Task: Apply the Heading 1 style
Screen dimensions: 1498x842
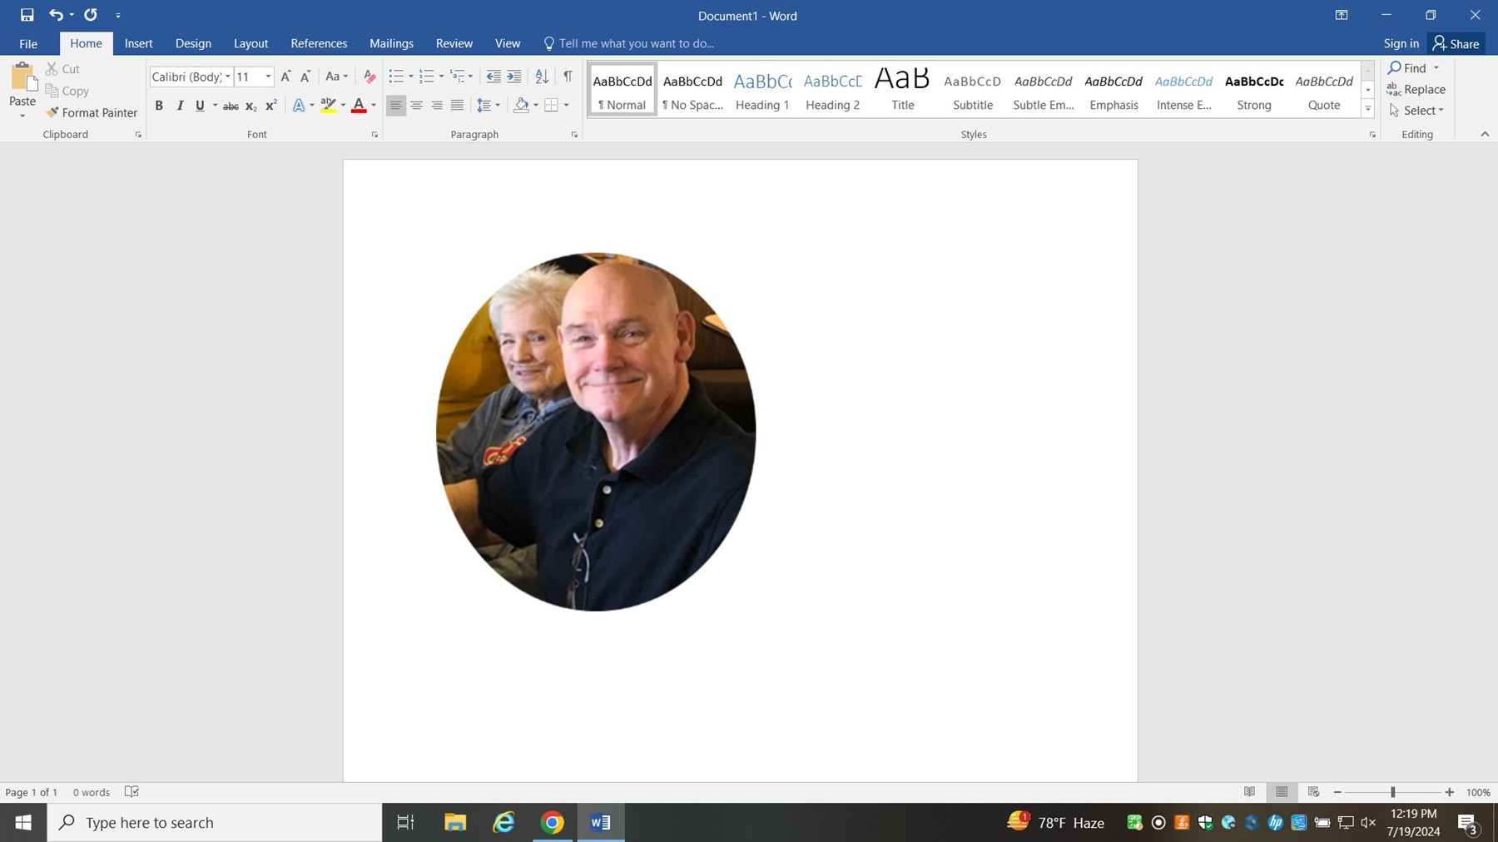Action: pyautogui.click(x=761, y=90)
